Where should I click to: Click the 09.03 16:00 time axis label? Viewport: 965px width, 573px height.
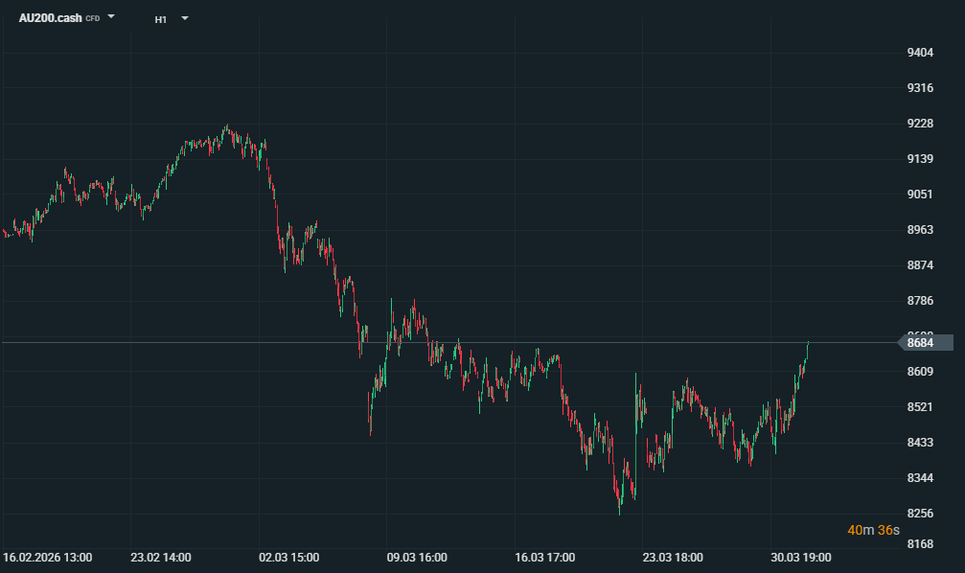tap(417, 557)
